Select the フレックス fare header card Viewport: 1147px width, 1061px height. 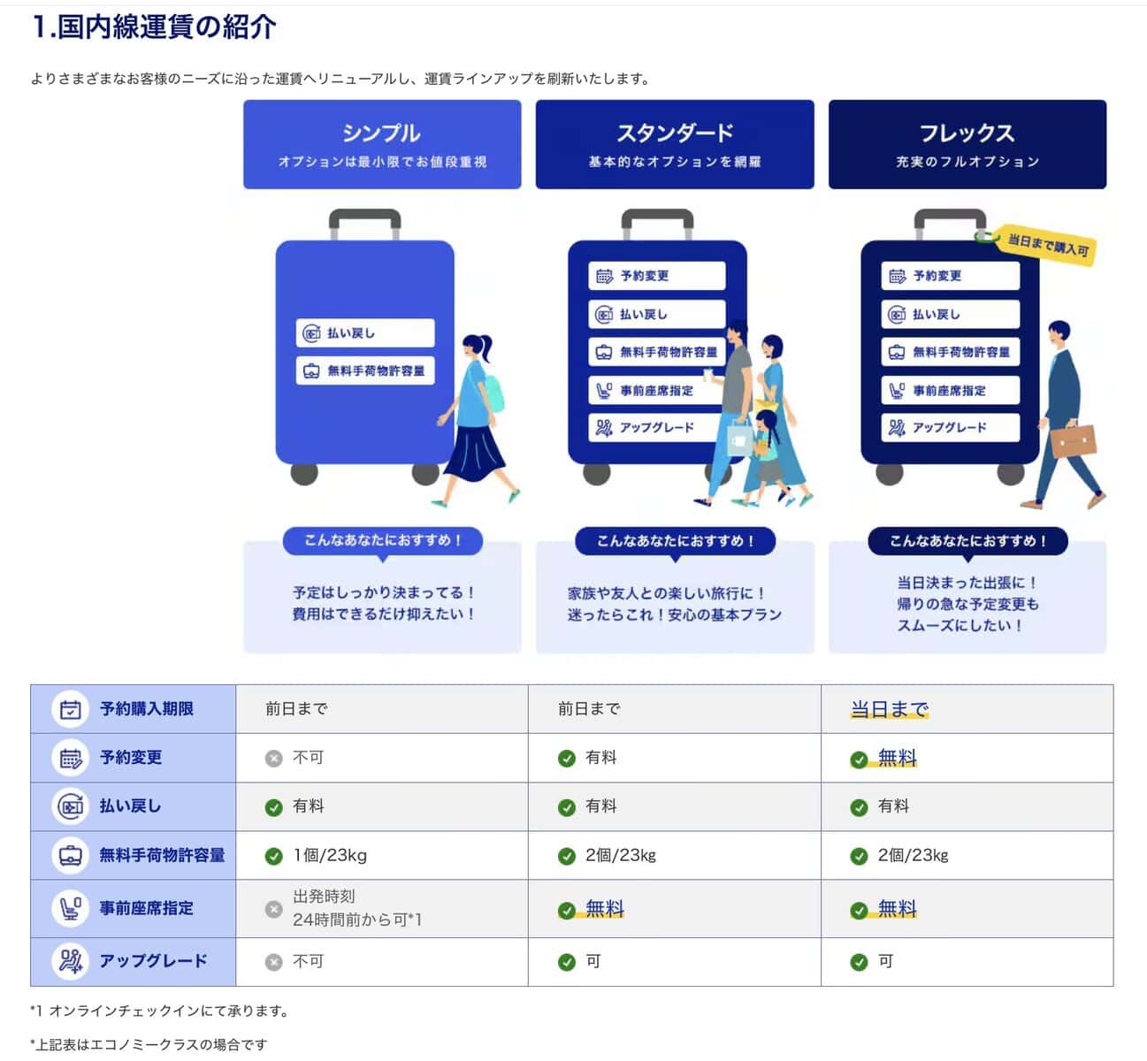tap(967, 144)
